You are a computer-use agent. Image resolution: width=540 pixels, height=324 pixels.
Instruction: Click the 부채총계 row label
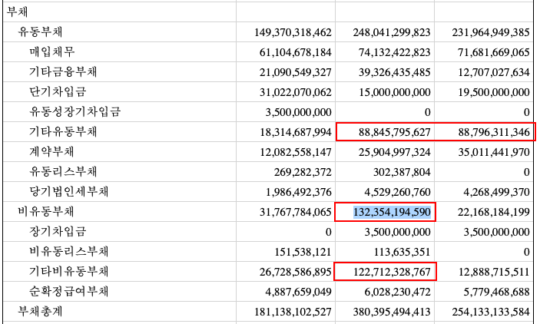tap(40, 311)
